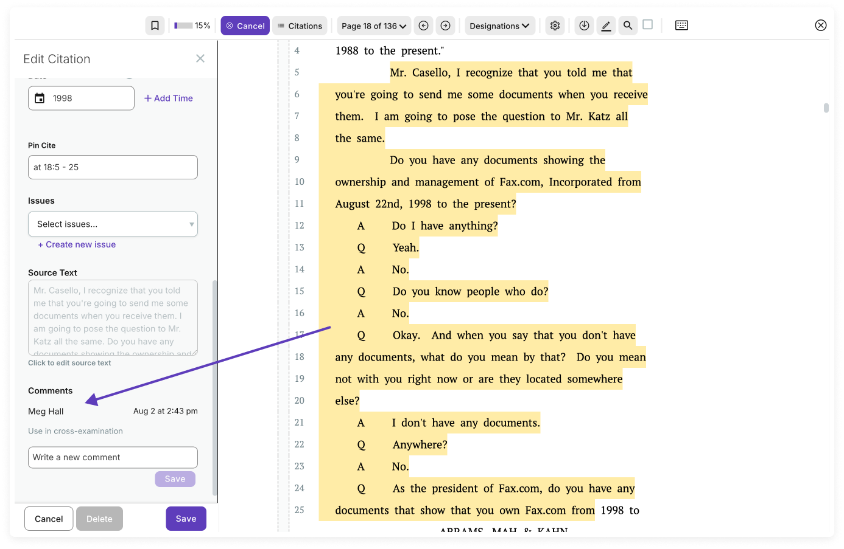Select the highlighter annotation tool
Image resolution: width=844 pixels, height=549 pixels.
coord(606,26)
